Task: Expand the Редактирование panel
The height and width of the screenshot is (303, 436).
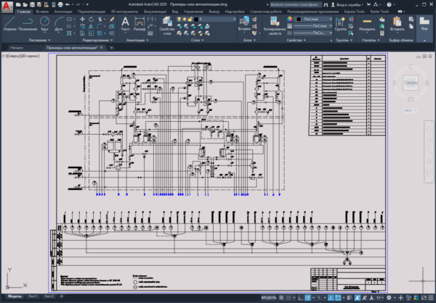Action: pyautogui.click(x=97, y=41)
